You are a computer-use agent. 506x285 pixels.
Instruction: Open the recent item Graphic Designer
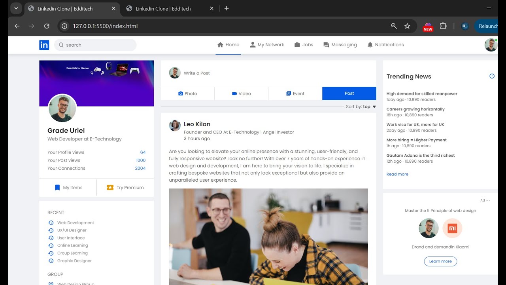(74, 261)
